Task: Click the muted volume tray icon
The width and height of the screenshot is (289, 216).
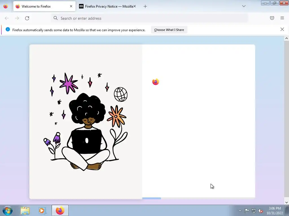Action: (x=260, y=211)
